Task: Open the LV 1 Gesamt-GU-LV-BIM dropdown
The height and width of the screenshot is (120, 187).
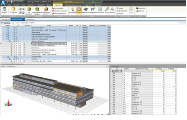Action: click(x=35, y=23)
